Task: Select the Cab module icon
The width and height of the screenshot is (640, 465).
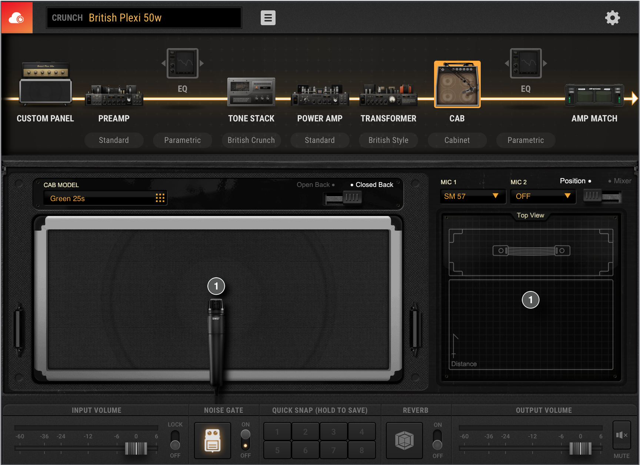Action: (457, 84)
